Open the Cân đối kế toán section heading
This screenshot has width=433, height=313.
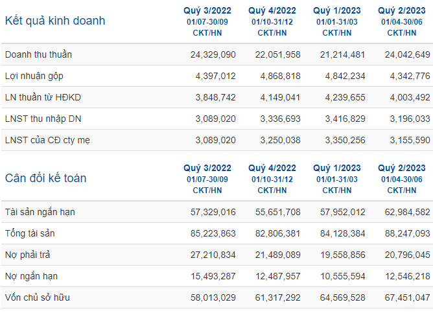45,178
